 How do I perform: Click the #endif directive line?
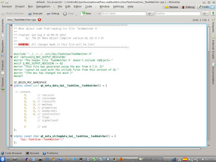(x=18, y=76)
